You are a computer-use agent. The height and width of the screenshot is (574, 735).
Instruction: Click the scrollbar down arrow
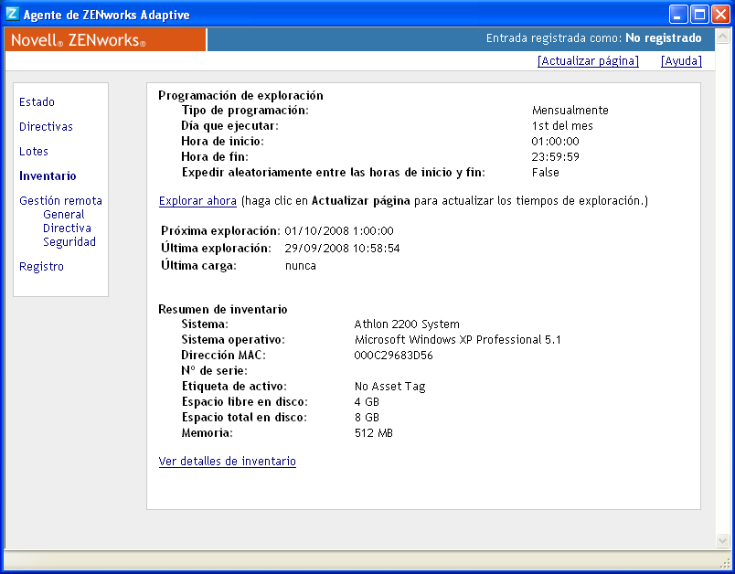click(723, 540)
